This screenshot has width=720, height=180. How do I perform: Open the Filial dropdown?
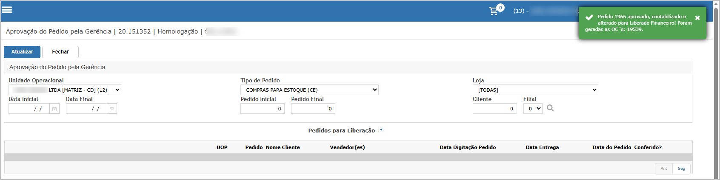click(x=533, y=109)
